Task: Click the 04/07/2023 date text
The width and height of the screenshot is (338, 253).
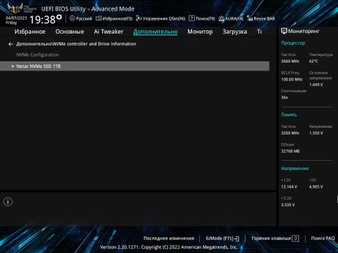Action: click(x=16, y=18)
